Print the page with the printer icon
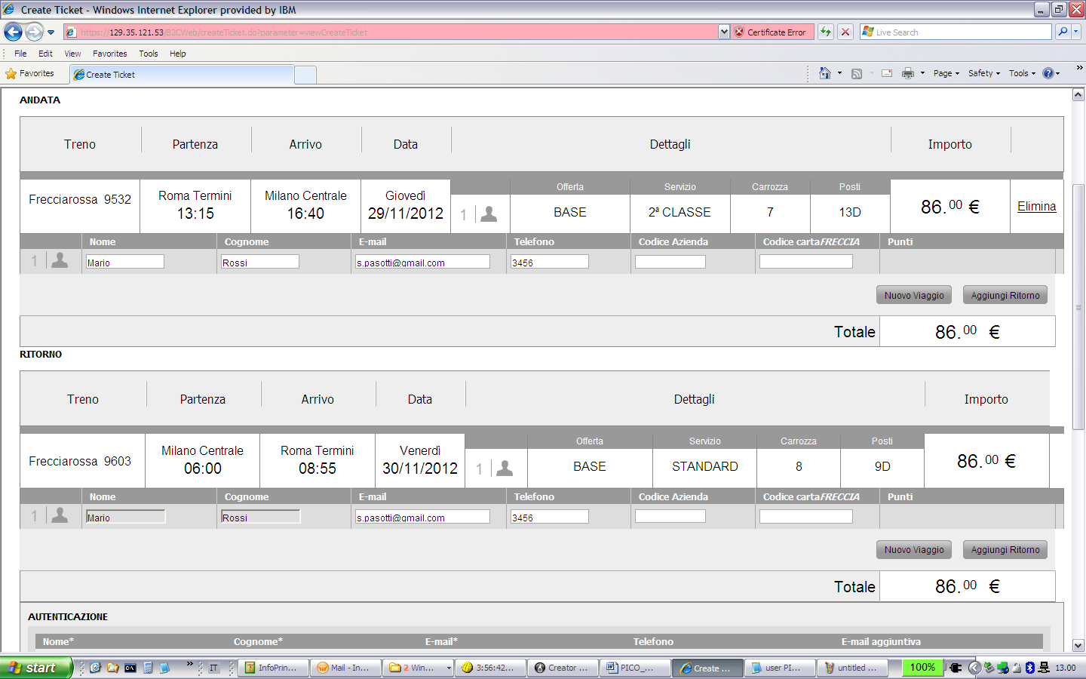The height and width of the screenshot is (679, 1086). 908,73
